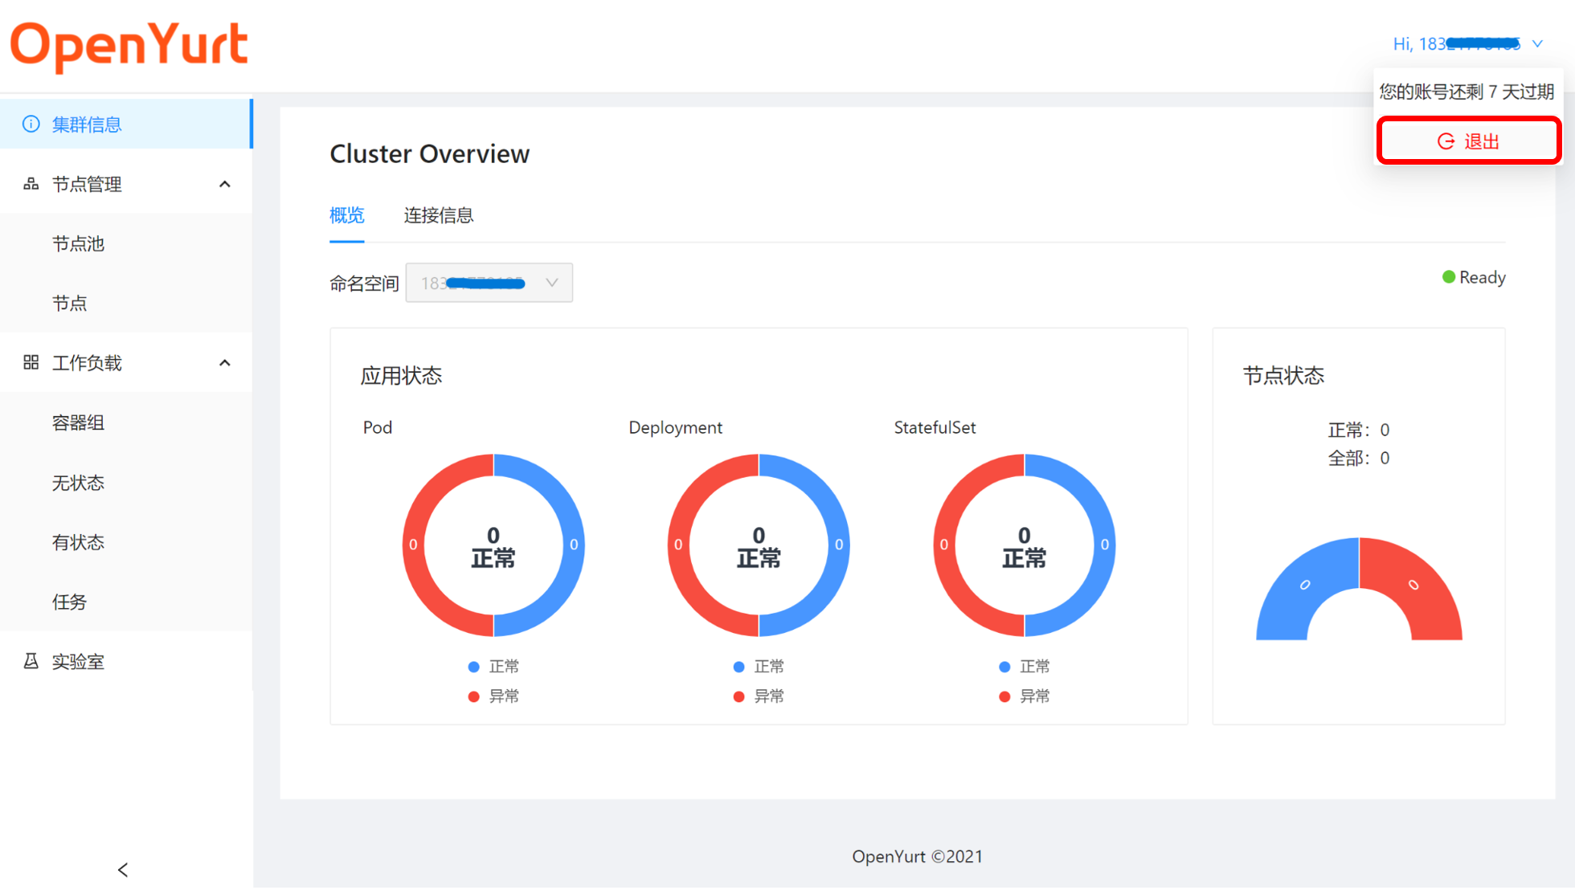Click the grid icon beside 工作负载
The height and width of the screenshot is (890, 1575).
[x=31, y=363]
